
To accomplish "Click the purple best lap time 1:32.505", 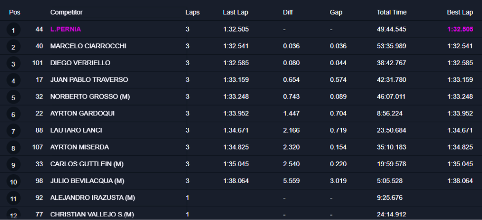I will pyautogui.click(x=460, y=29).
